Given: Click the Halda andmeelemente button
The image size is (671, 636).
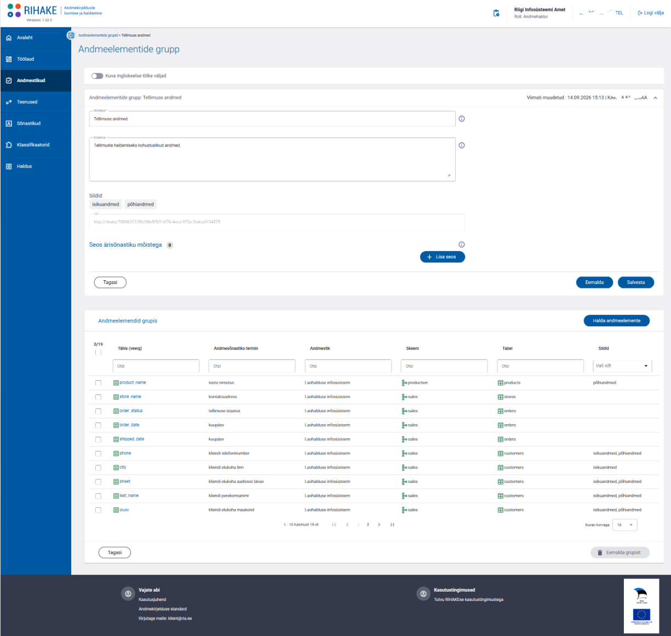Looking at the screenshot, I should [x=617, y=321].
